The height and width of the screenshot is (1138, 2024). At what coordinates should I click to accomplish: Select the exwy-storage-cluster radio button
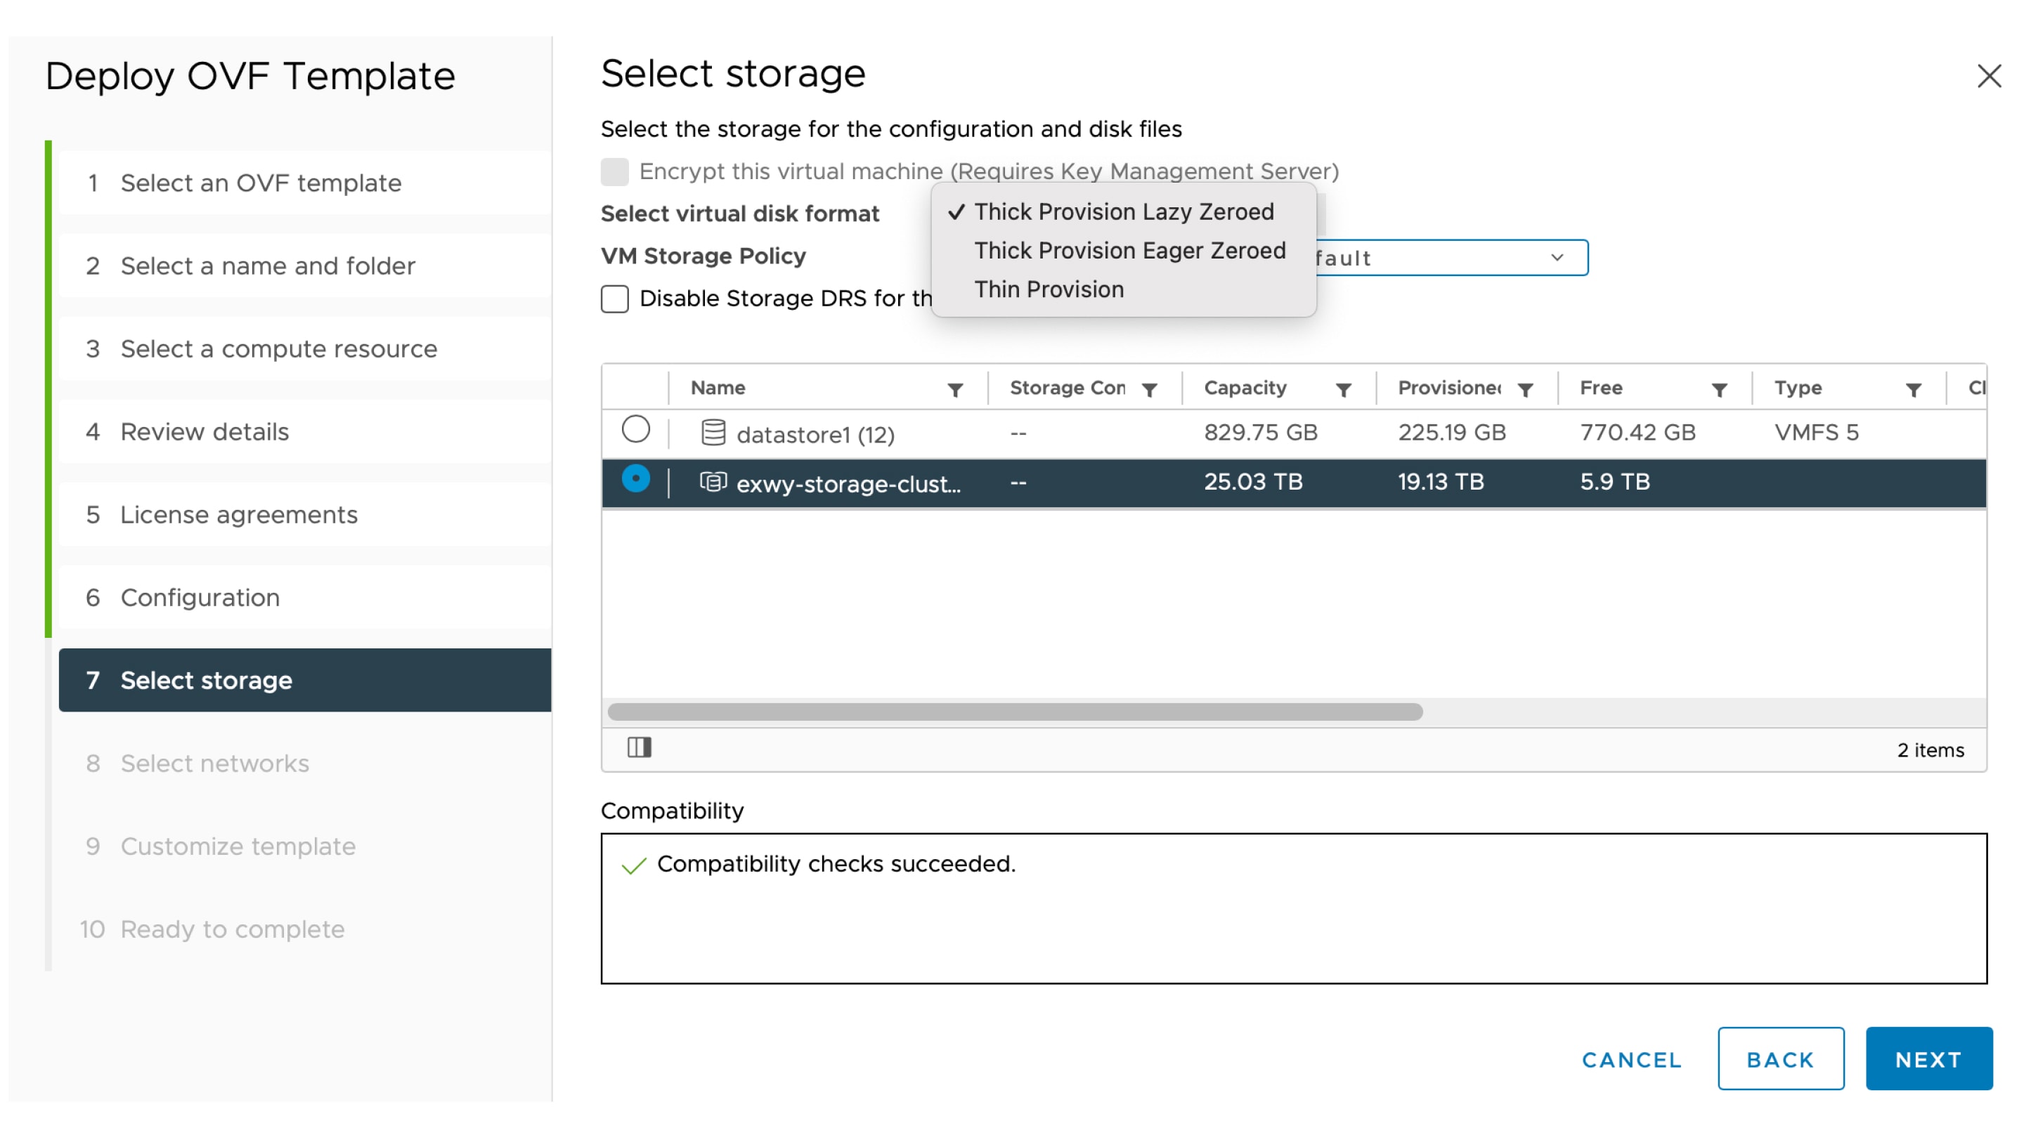635,478
